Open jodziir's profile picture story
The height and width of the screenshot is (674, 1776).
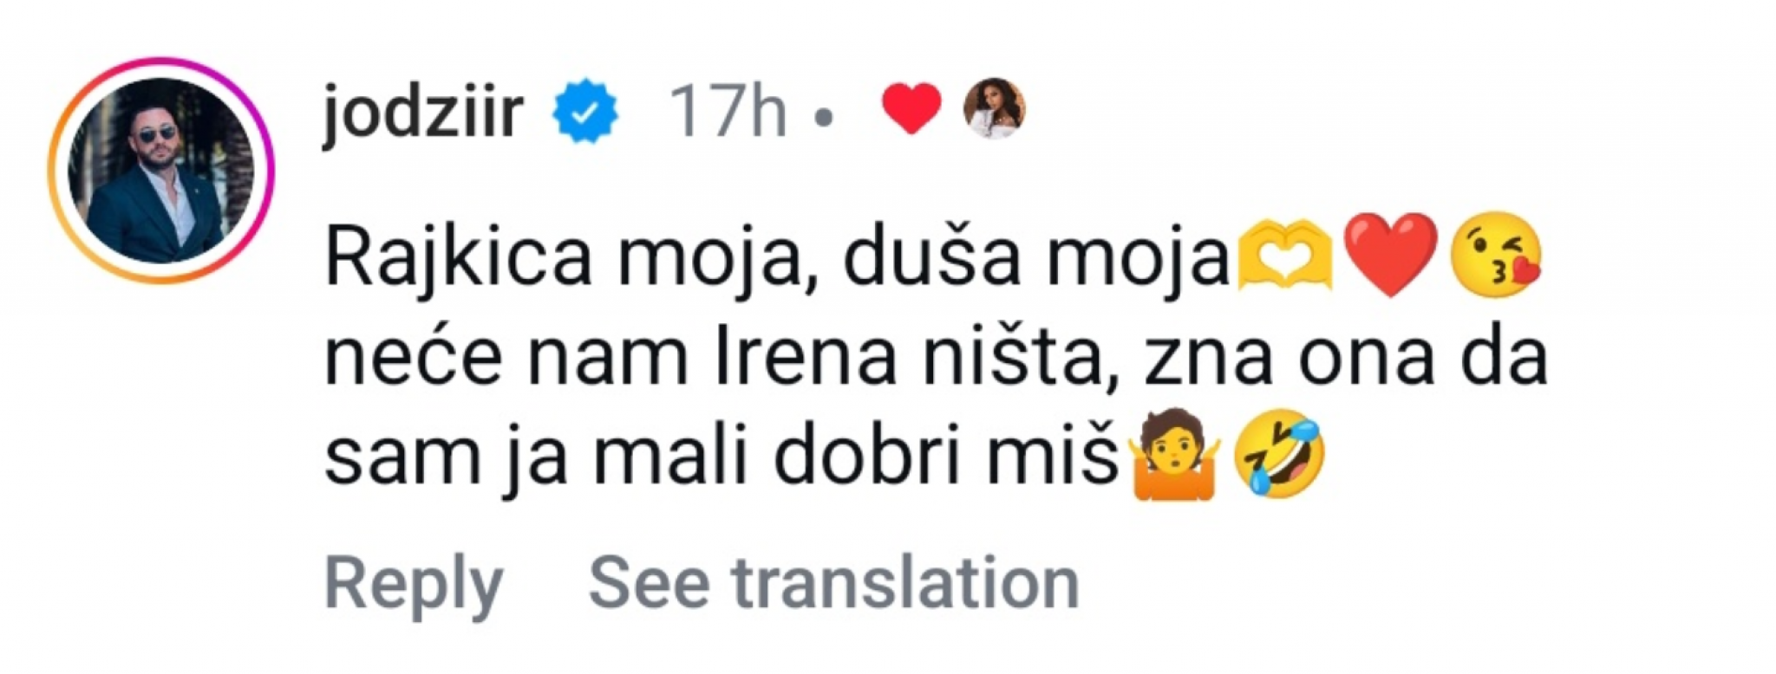tap(161, 171)
